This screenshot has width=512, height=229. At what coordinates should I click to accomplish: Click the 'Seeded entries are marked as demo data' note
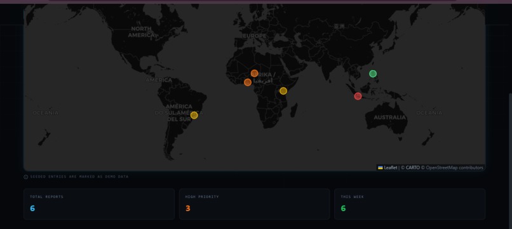[x=79, y=176]
